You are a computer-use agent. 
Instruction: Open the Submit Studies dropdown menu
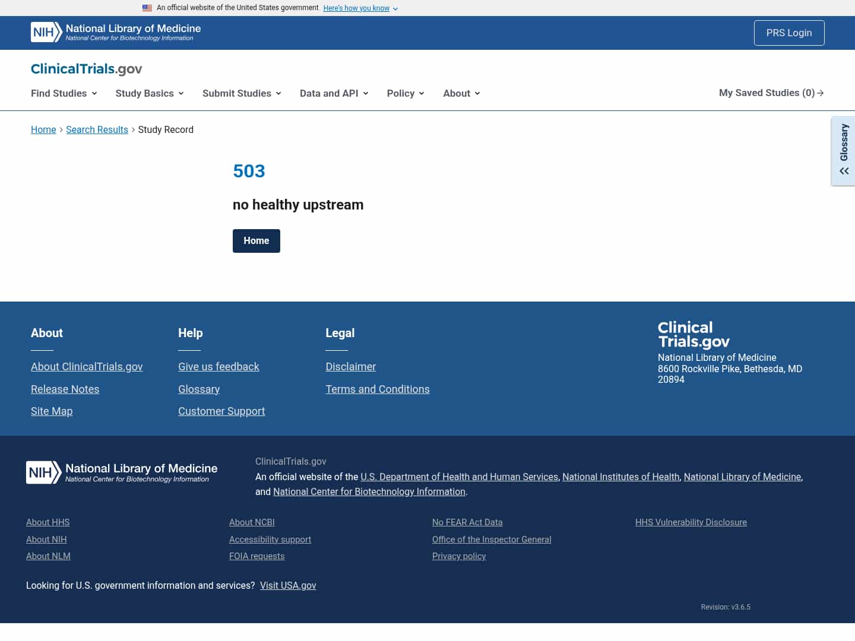(x=242, y=93)
